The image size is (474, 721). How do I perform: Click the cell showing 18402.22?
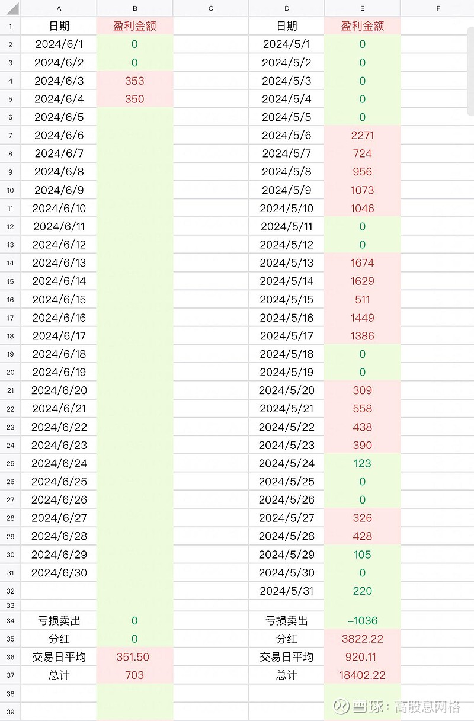363,675
